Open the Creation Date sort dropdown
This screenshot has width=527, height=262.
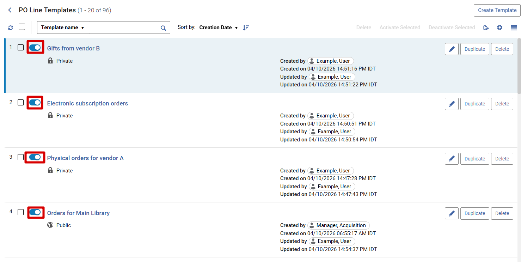coord(219,28)
